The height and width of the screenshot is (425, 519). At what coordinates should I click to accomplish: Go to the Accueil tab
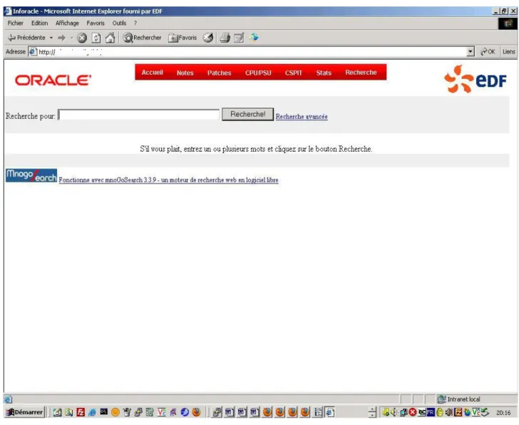[153, 73]
